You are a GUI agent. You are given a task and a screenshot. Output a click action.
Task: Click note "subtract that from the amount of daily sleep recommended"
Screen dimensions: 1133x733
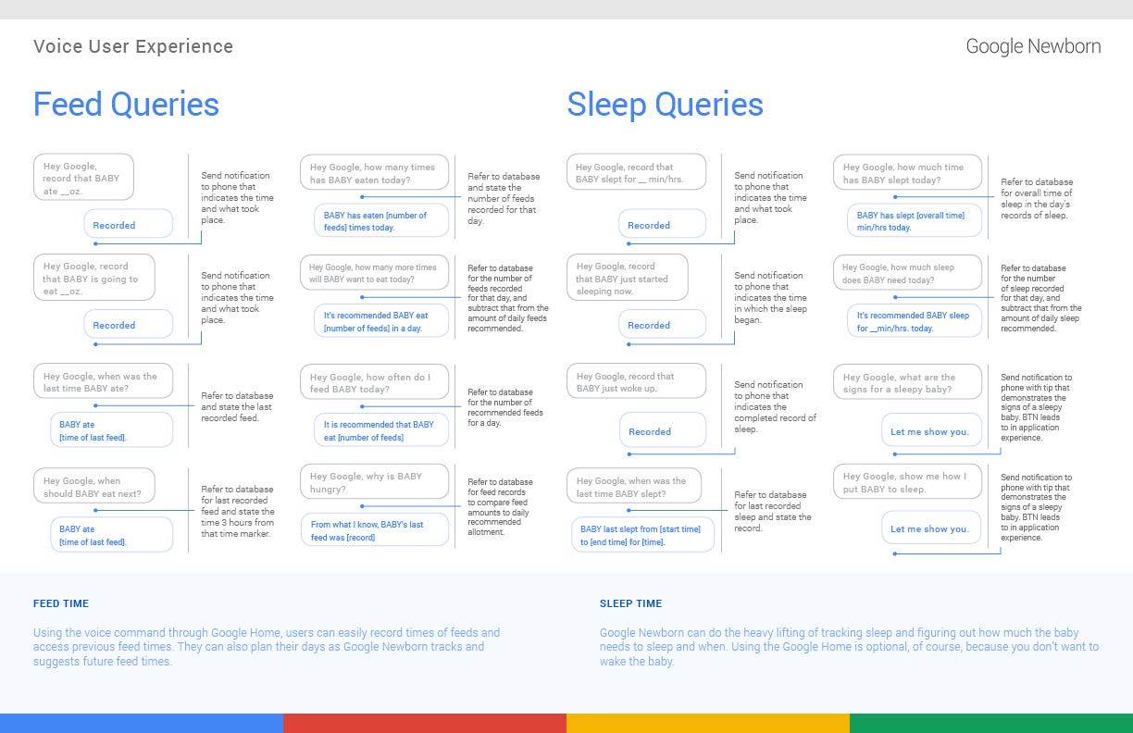click(x=1040, y=297)
